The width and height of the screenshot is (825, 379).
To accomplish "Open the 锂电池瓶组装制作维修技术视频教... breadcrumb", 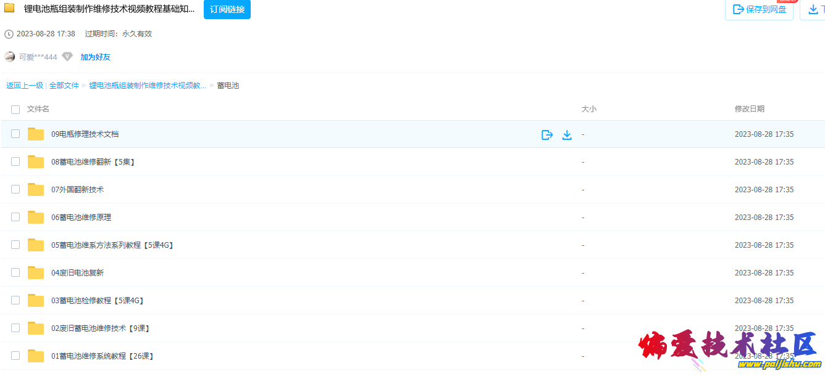I will [x=148, y=86].
